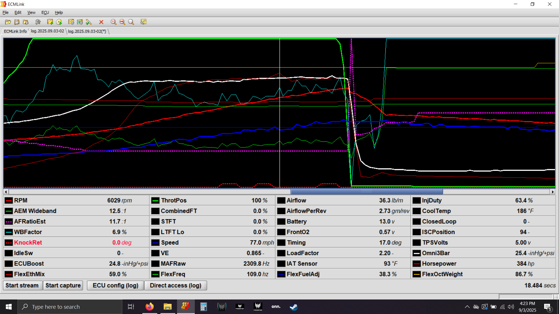
Task: Click the yellow FlexOctWeight swatch
Action: pos(417,274)
